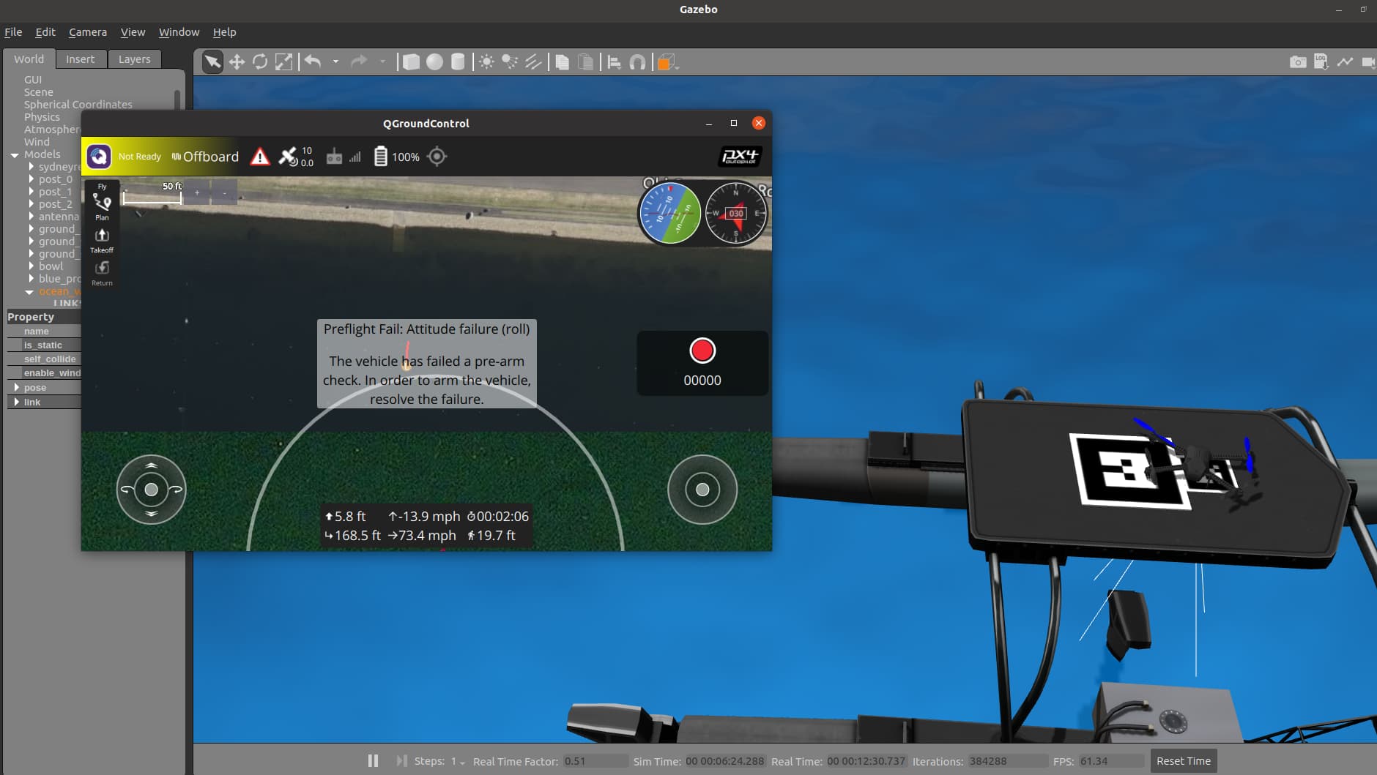Open the Help menu

(224, 32)
